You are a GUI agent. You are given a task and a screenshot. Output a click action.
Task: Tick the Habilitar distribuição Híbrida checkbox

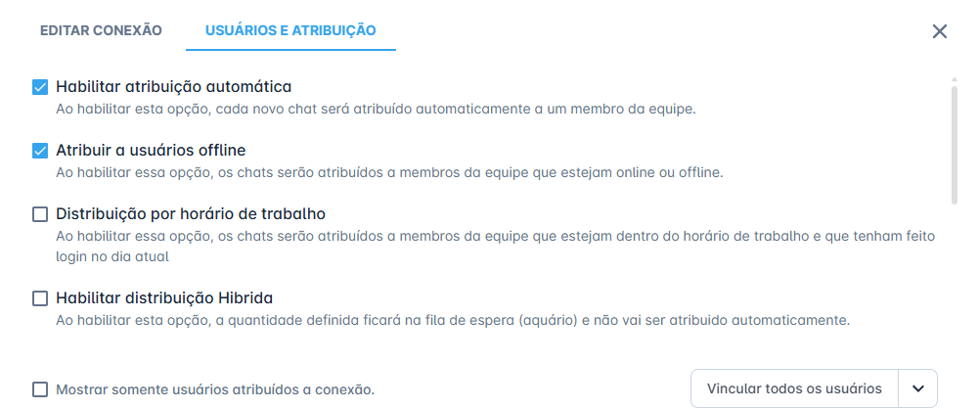[40, 298]
